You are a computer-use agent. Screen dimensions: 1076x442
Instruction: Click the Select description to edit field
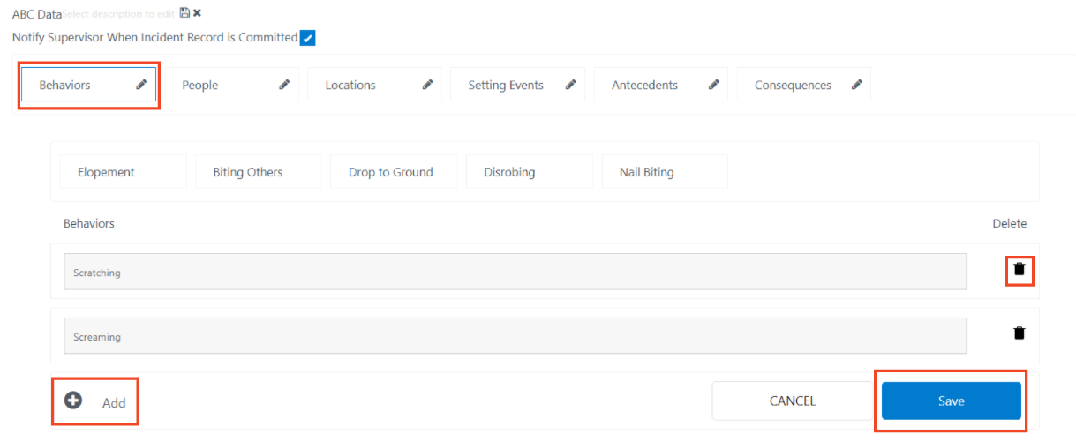pyautogui.click(x=119, y=13)
